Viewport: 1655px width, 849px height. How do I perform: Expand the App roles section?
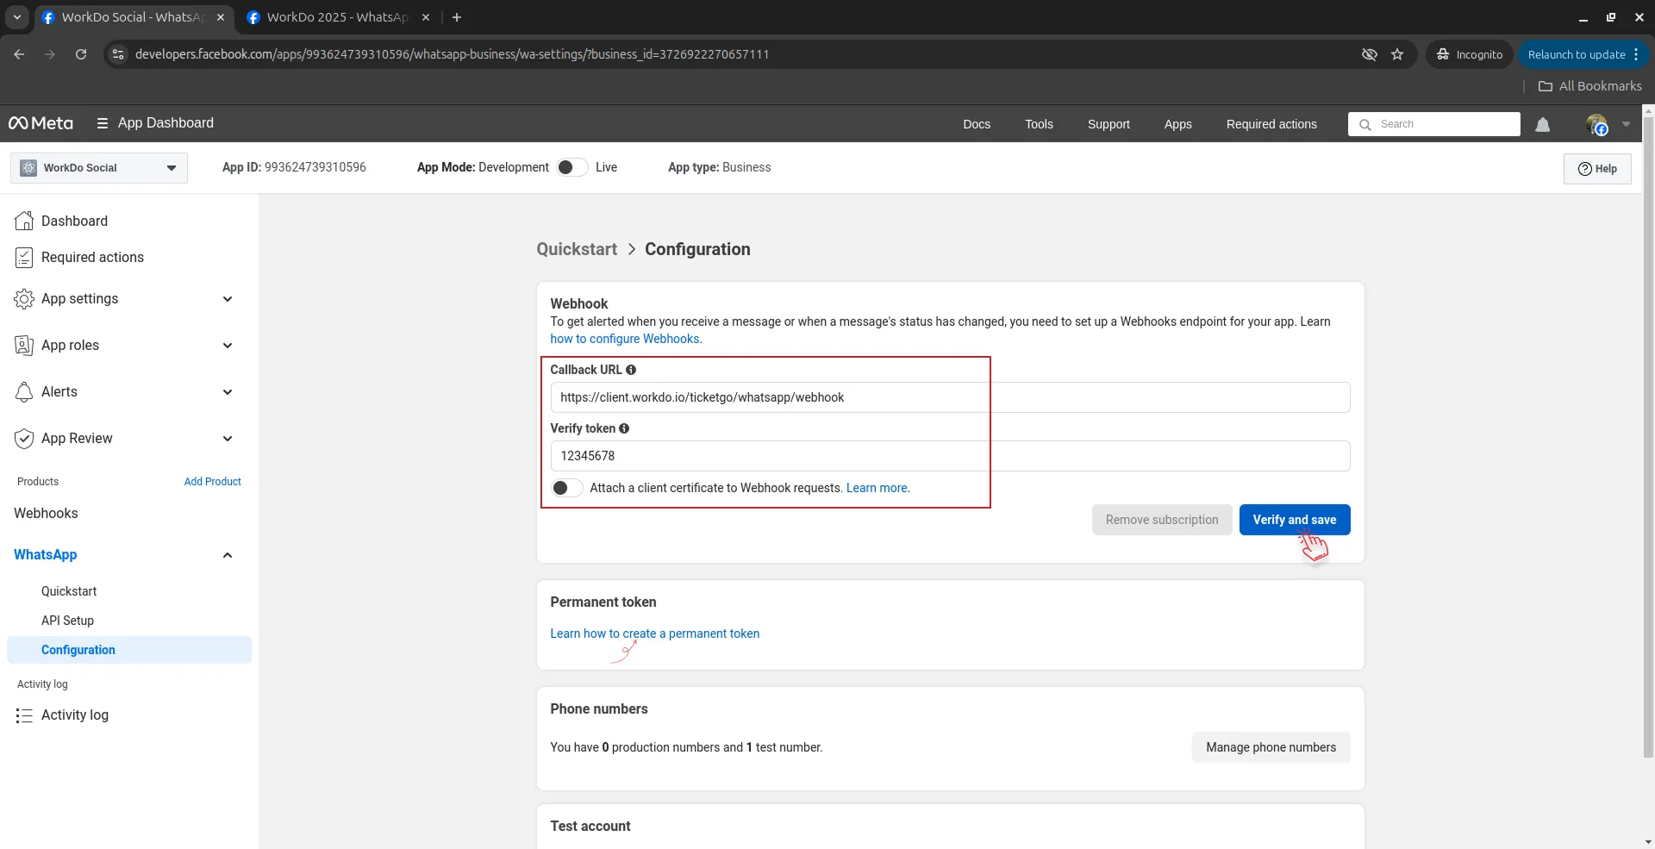228,346
